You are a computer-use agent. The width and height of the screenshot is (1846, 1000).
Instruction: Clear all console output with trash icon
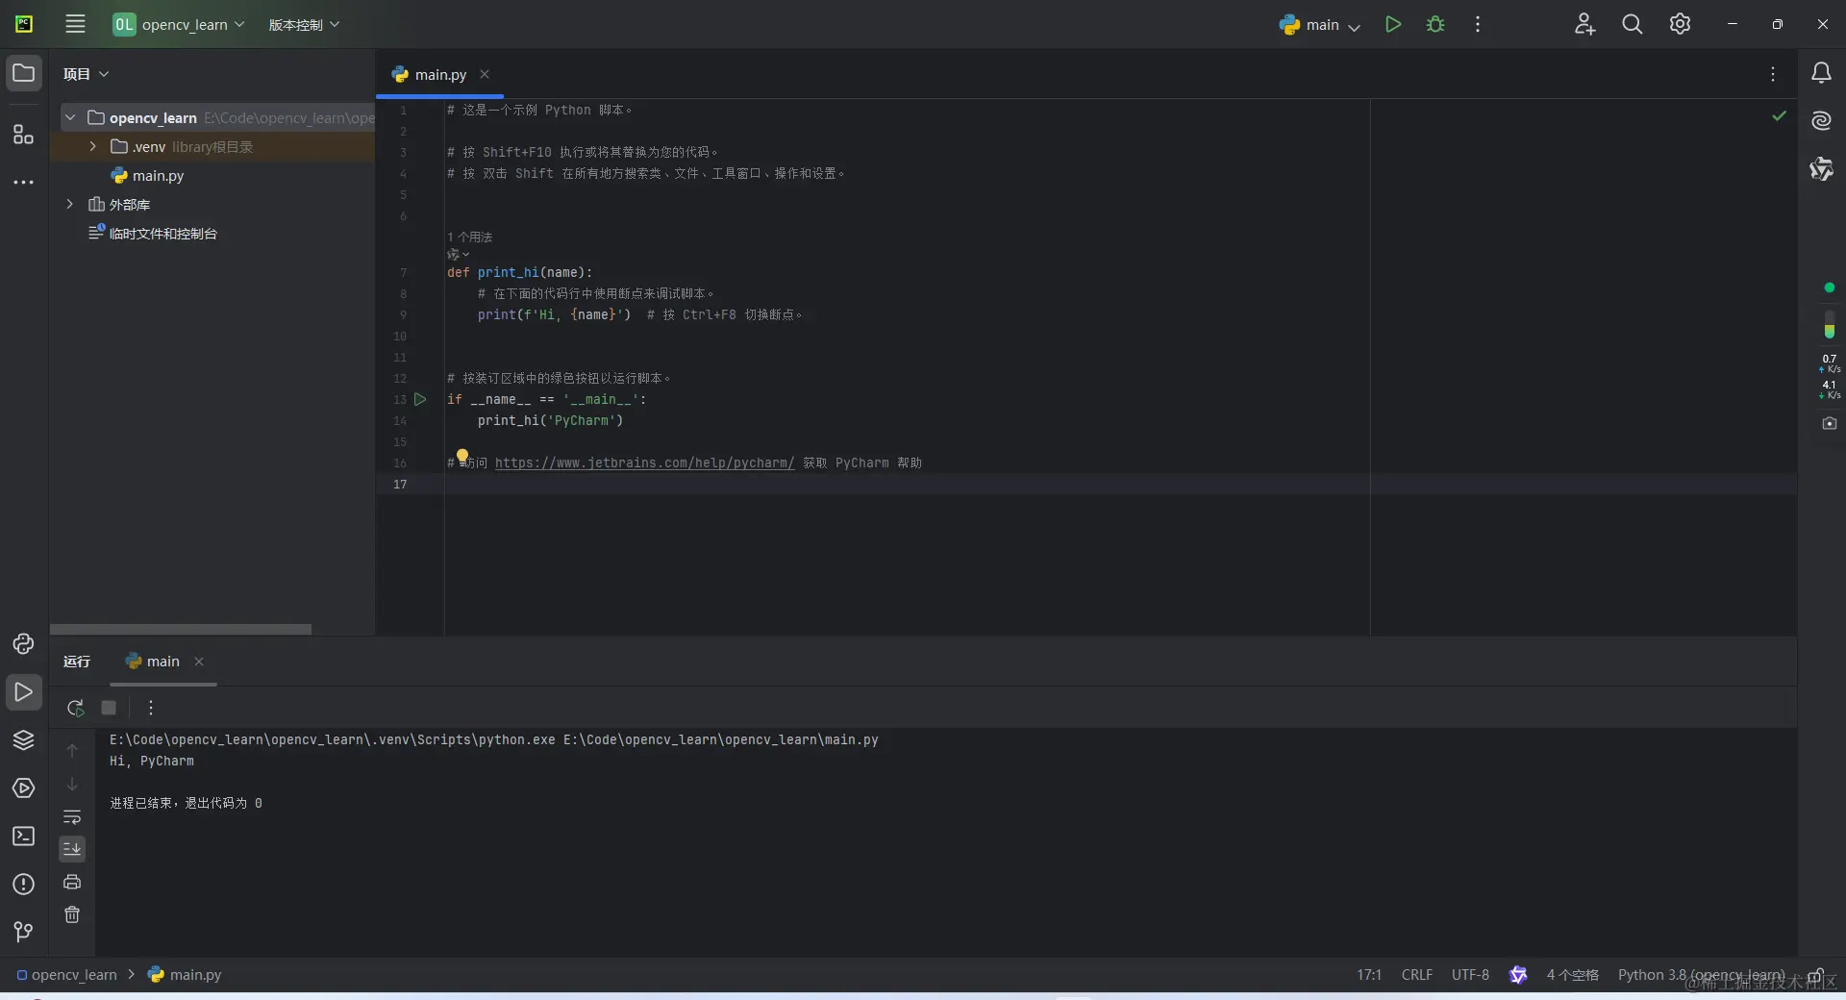72,914
